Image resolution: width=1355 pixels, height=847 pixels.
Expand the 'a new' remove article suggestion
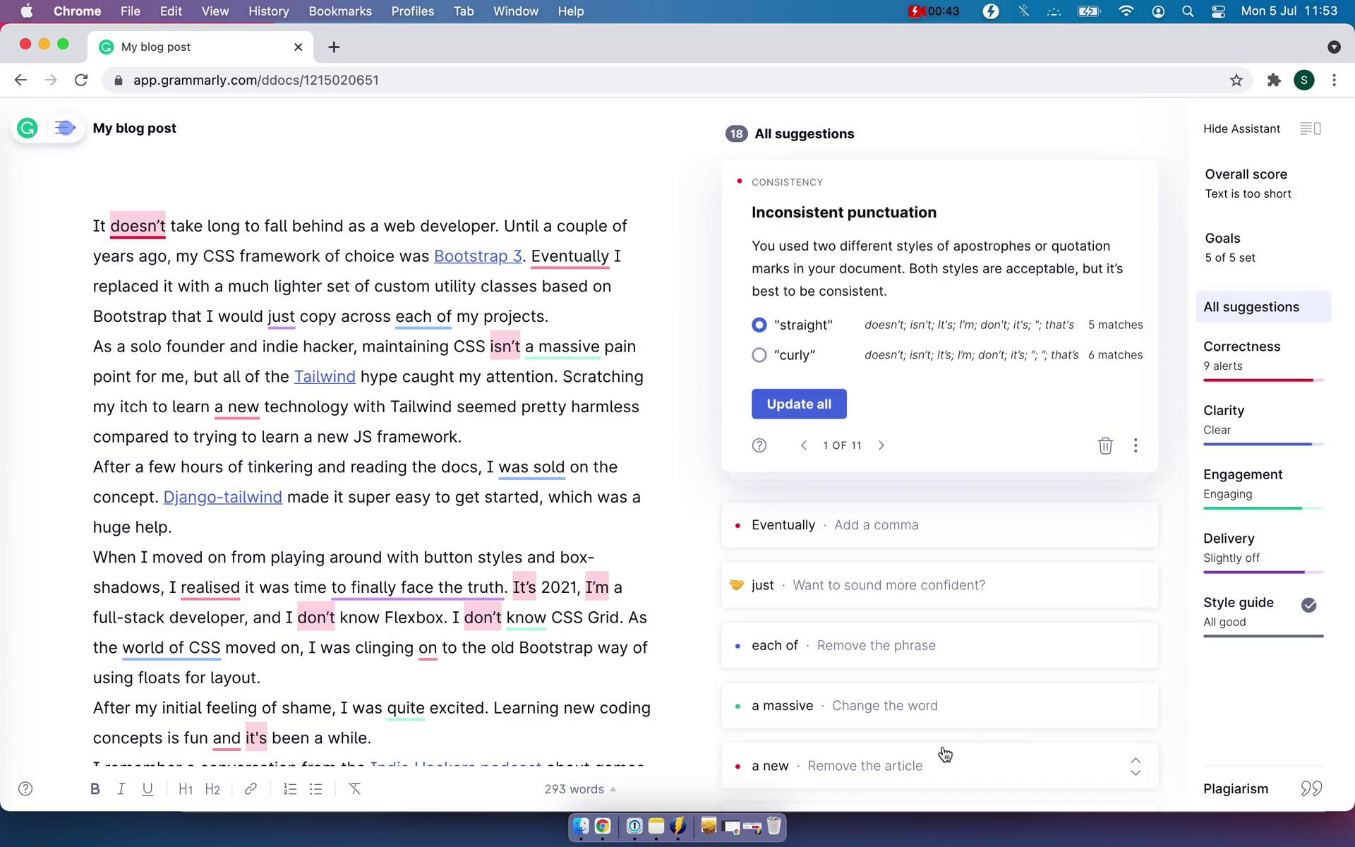point(939,766)
